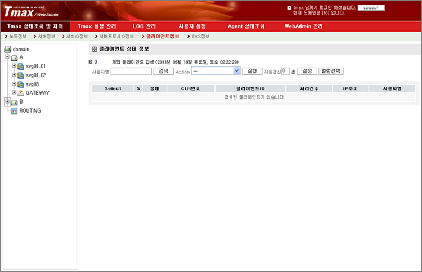The height and width of the screenshot is (272, 422).
Task: Click the 컬럼선택 column select button
Action: click(331, 71)
